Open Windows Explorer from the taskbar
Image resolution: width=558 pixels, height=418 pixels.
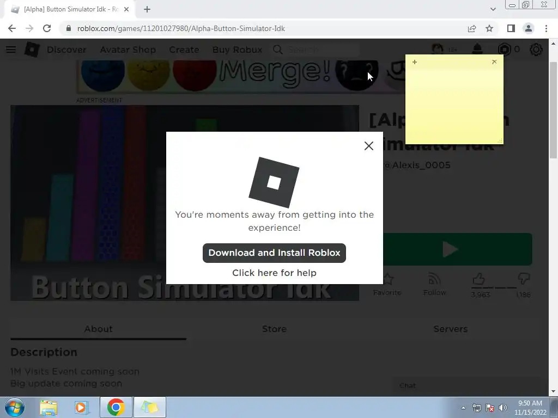point(48,408)
